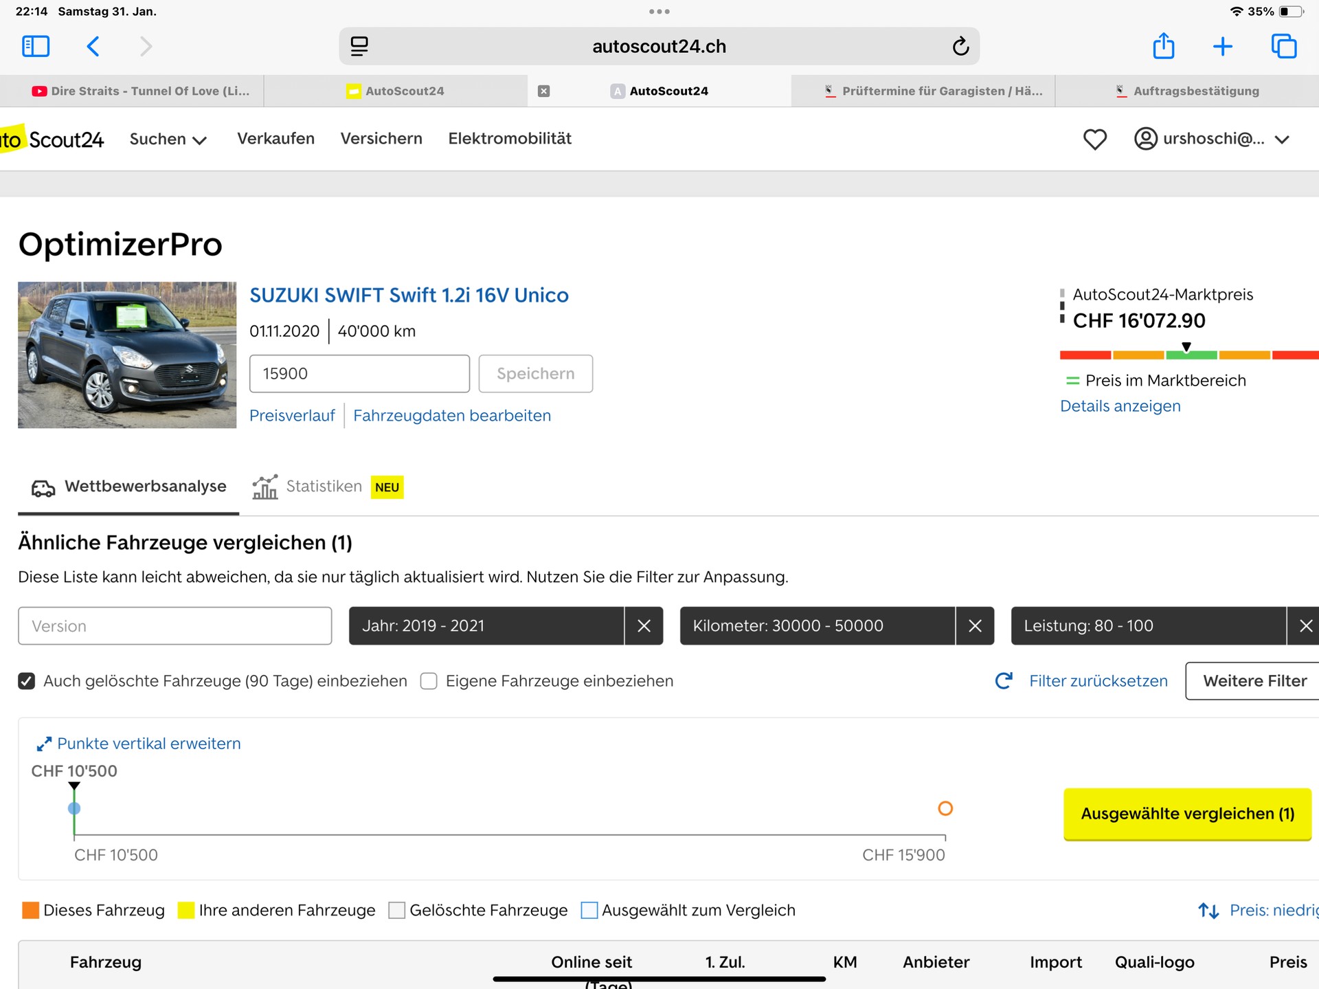Open the Kilometer: 30000 - 50000 filter

pos(818,625)
